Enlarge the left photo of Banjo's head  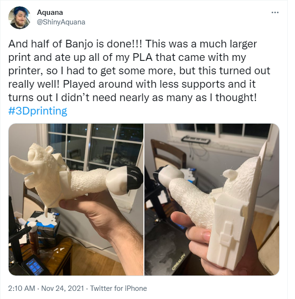tap(76, 199)
